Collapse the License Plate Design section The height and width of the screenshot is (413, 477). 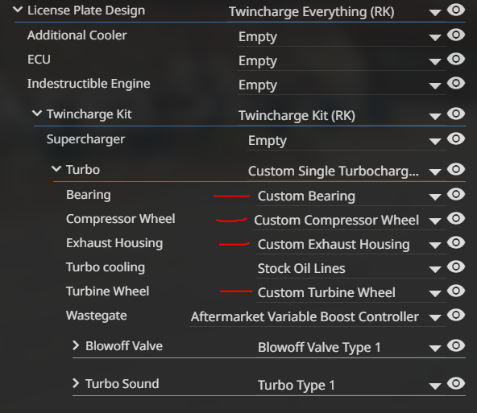pos(18,10)
